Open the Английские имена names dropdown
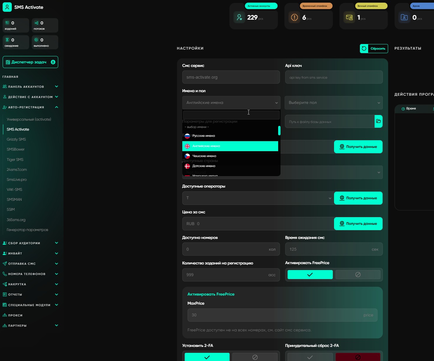Screen dimensions: 434x361 231,103
